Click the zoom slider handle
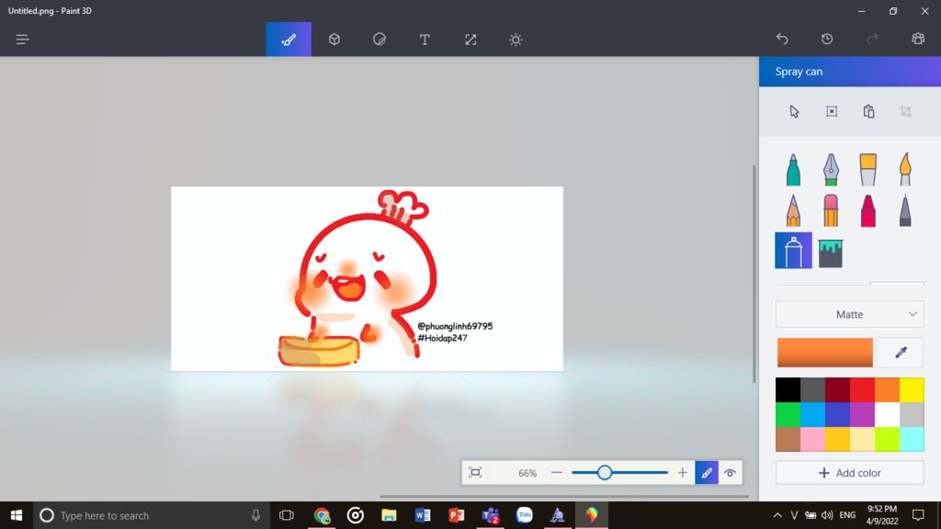 (605, 473)
